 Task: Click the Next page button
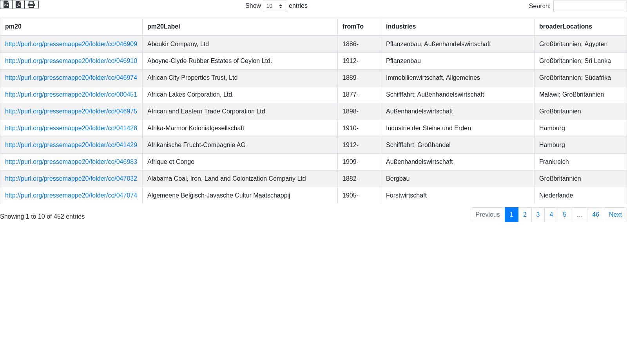point(615,215)
